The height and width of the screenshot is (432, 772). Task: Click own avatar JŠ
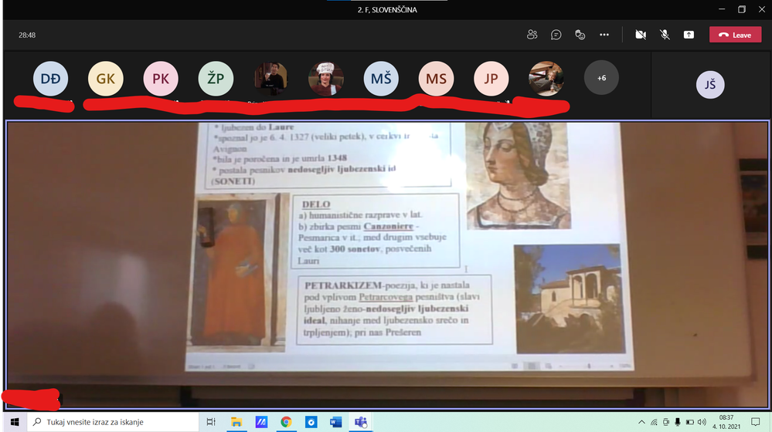710,85
